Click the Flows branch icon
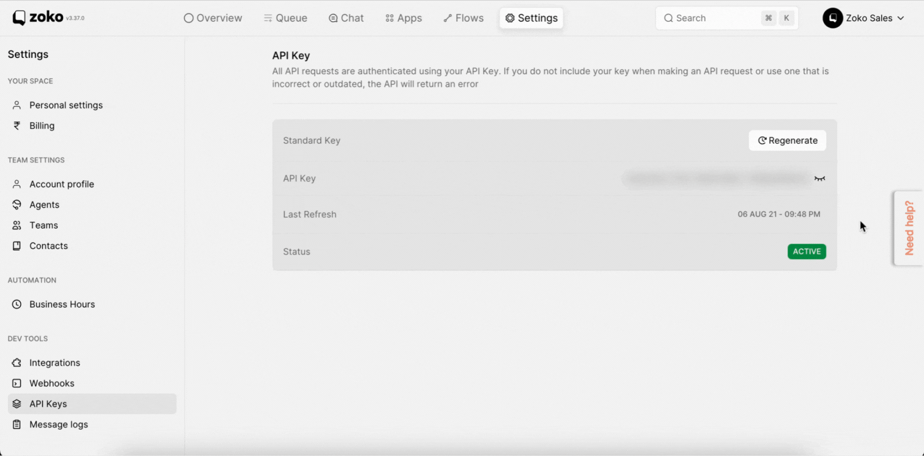Screen dimensions: 924x456 point(448,18)
